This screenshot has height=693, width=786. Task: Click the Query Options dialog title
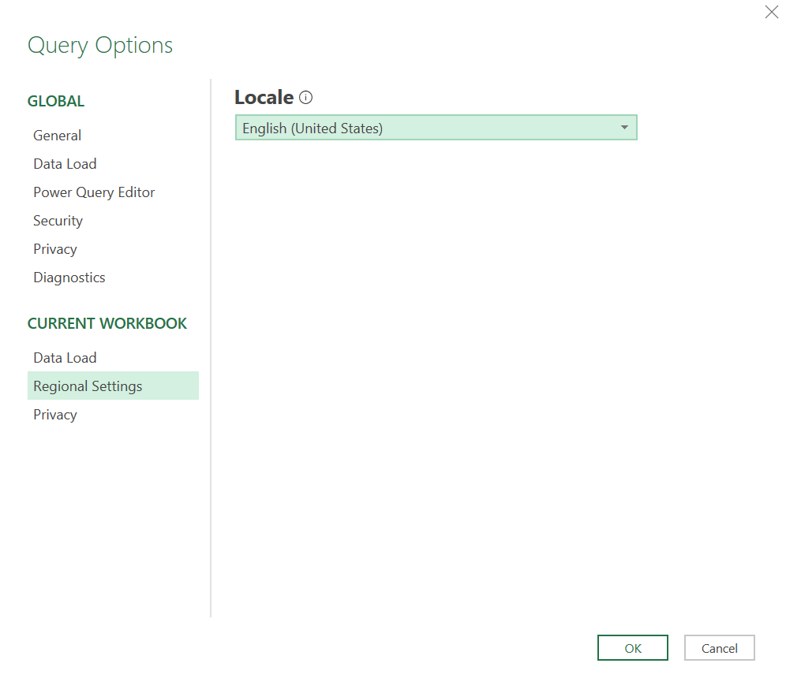(x=100, y=45)
